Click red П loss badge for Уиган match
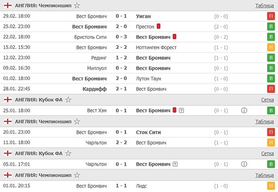 [x=270, y=16]
